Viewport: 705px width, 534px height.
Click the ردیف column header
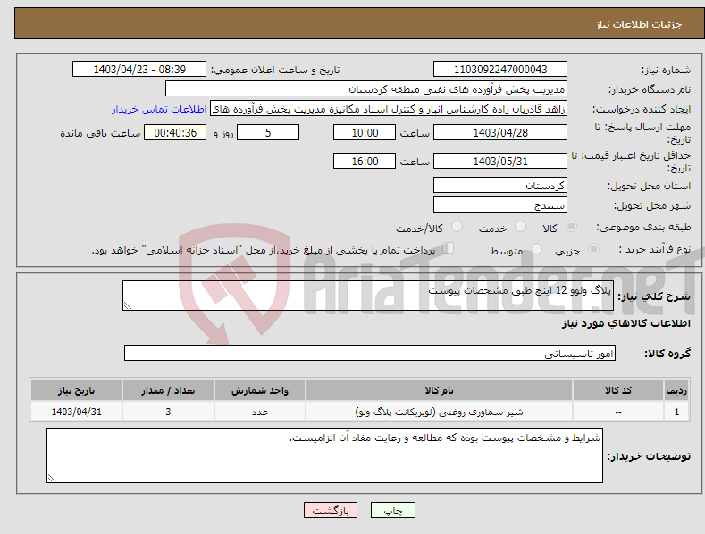pyautogui.click(x=676, y=390)
